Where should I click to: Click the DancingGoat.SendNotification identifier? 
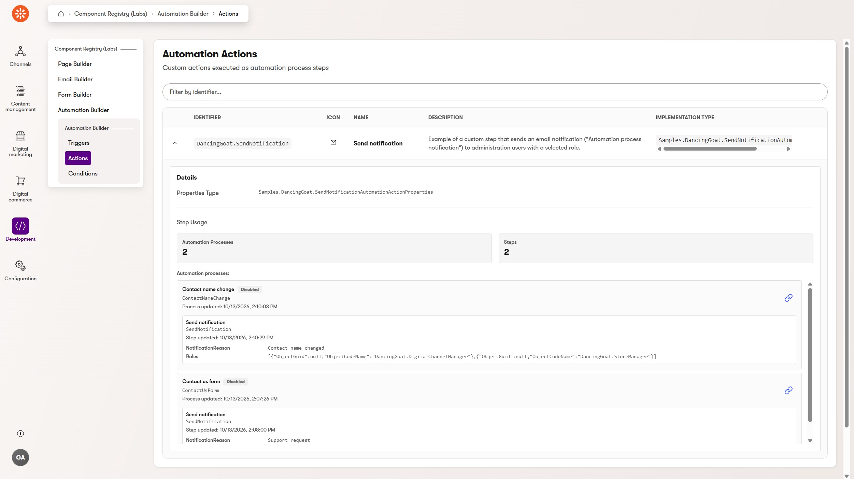[242, 143]
